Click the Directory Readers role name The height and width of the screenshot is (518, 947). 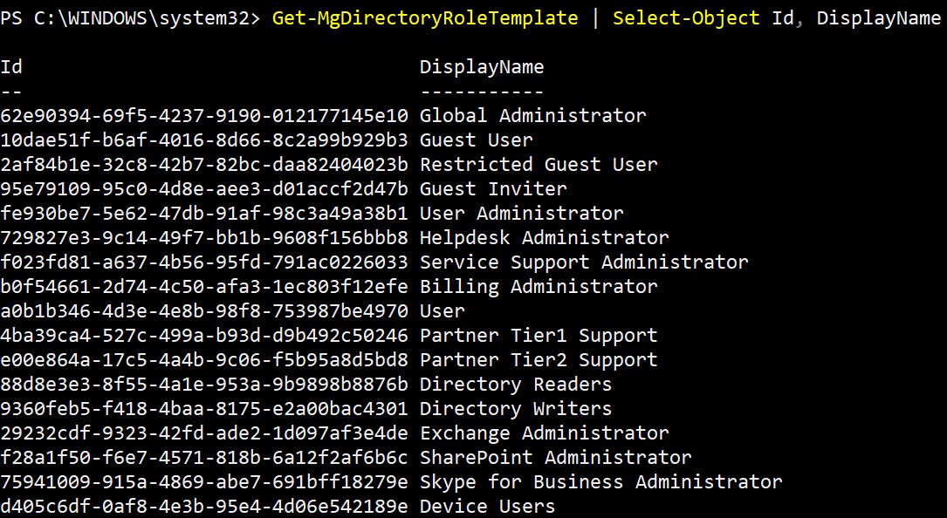tap(516, 384)
